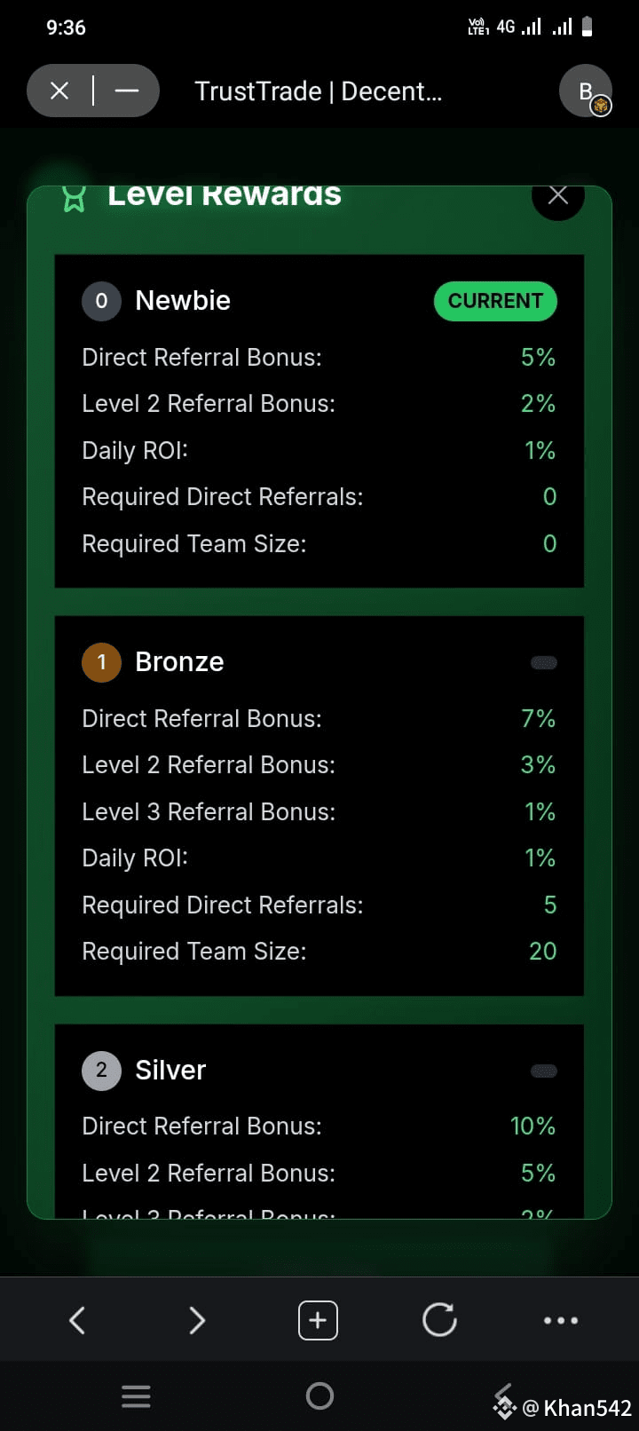Go back with browser left arrow
The width and height of the screenshot is (639, 1431).
pyautogui.click(x=77, y=1320)
